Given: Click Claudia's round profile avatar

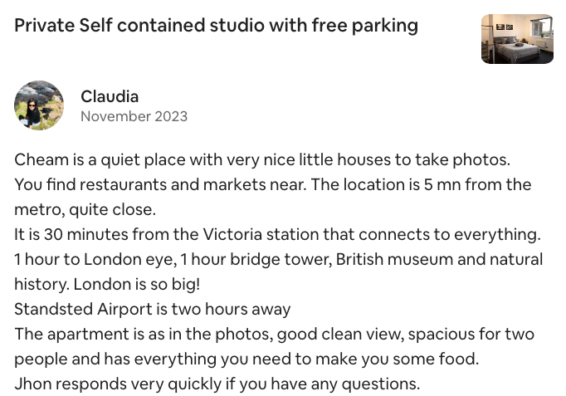Looking at the screenshot, I should click(x=39, y=106).
